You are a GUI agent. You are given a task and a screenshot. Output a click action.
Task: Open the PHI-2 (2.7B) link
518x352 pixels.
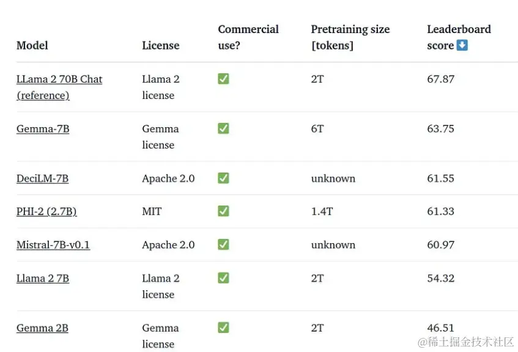[x=46, y=211]
